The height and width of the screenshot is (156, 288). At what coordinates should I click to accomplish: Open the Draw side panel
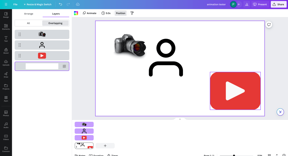coord(6,75)
